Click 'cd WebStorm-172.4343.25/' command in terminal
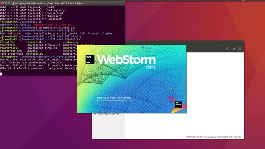The image size is (265, 149). click(x=57, y=28)
